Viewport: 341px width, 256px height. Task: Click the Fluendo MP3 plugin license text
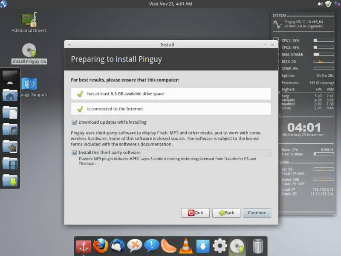(x=168, y=161)
